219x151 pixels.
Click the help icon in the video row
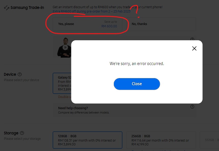point(192,39)
